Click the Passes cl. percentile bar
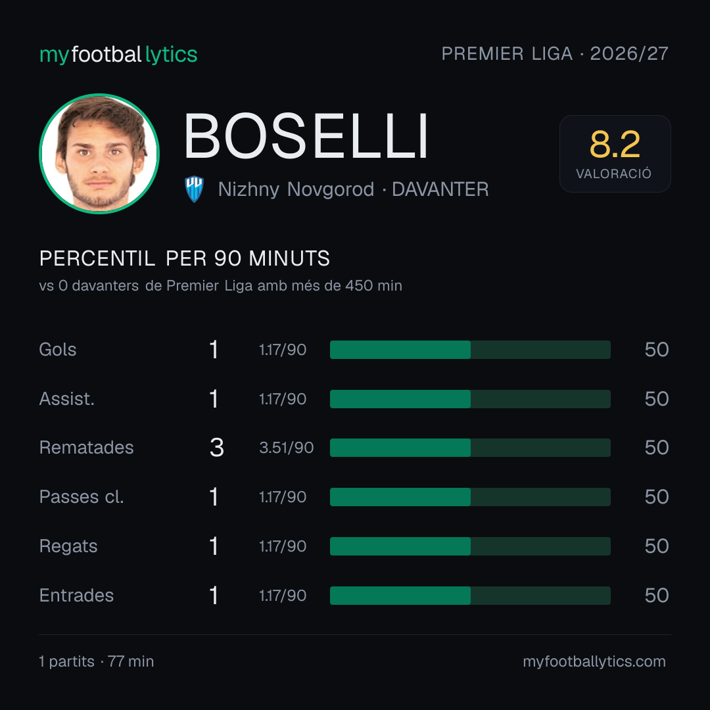 (x=470, y=497)
